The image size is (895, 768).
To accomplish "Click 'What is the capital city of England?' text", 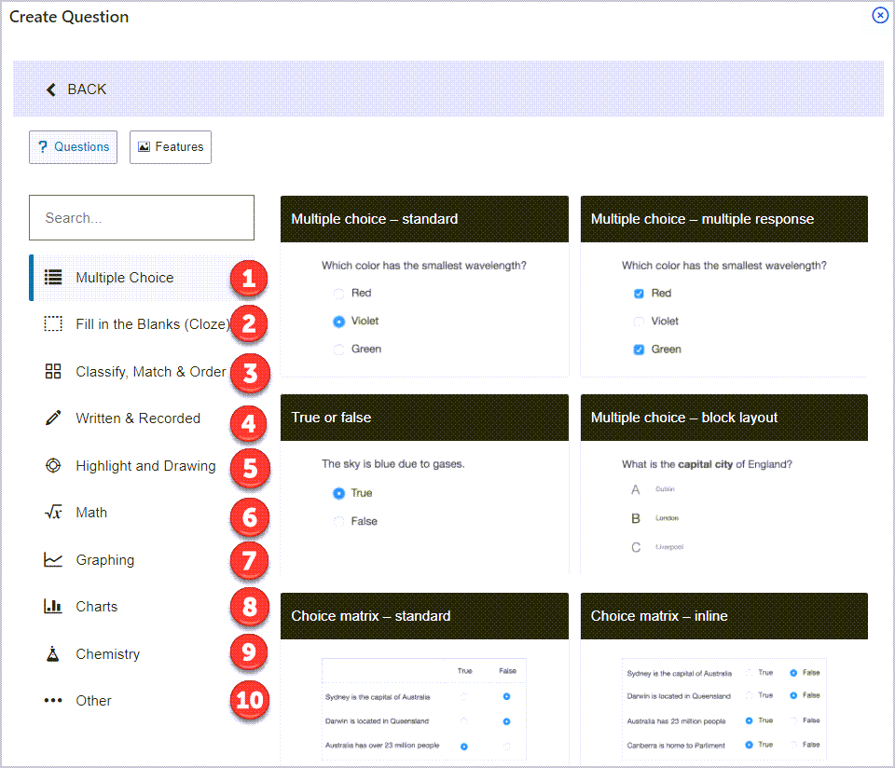I will coord(707,464).
